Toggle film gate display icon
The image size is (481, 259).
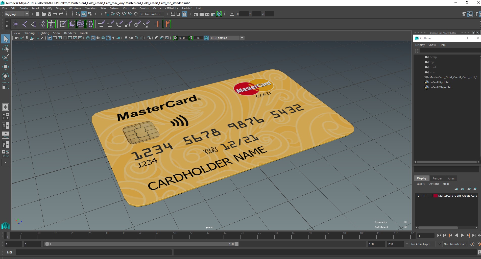coord(55,38)
